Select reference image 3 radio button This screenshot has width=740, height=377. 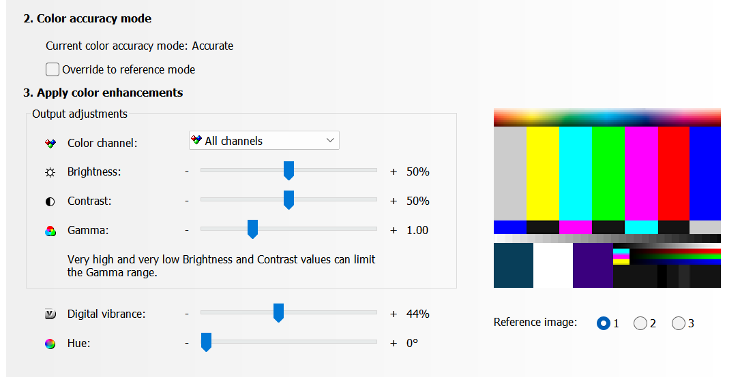678,323
